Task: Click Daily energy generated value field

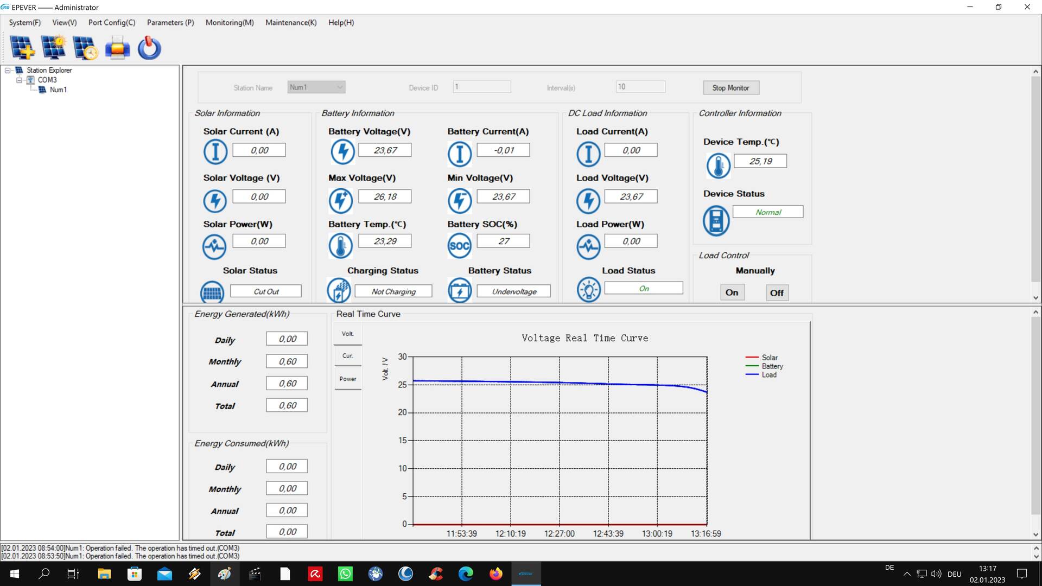Action: [x=287, y=339]
